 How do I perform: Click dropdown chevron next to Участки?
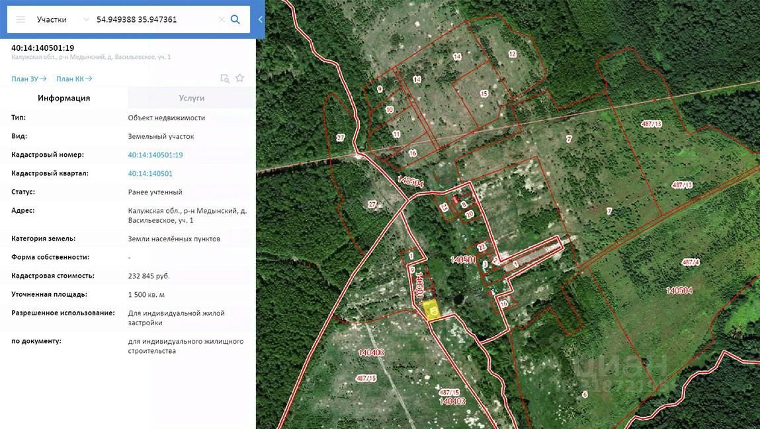pos(86,20)
